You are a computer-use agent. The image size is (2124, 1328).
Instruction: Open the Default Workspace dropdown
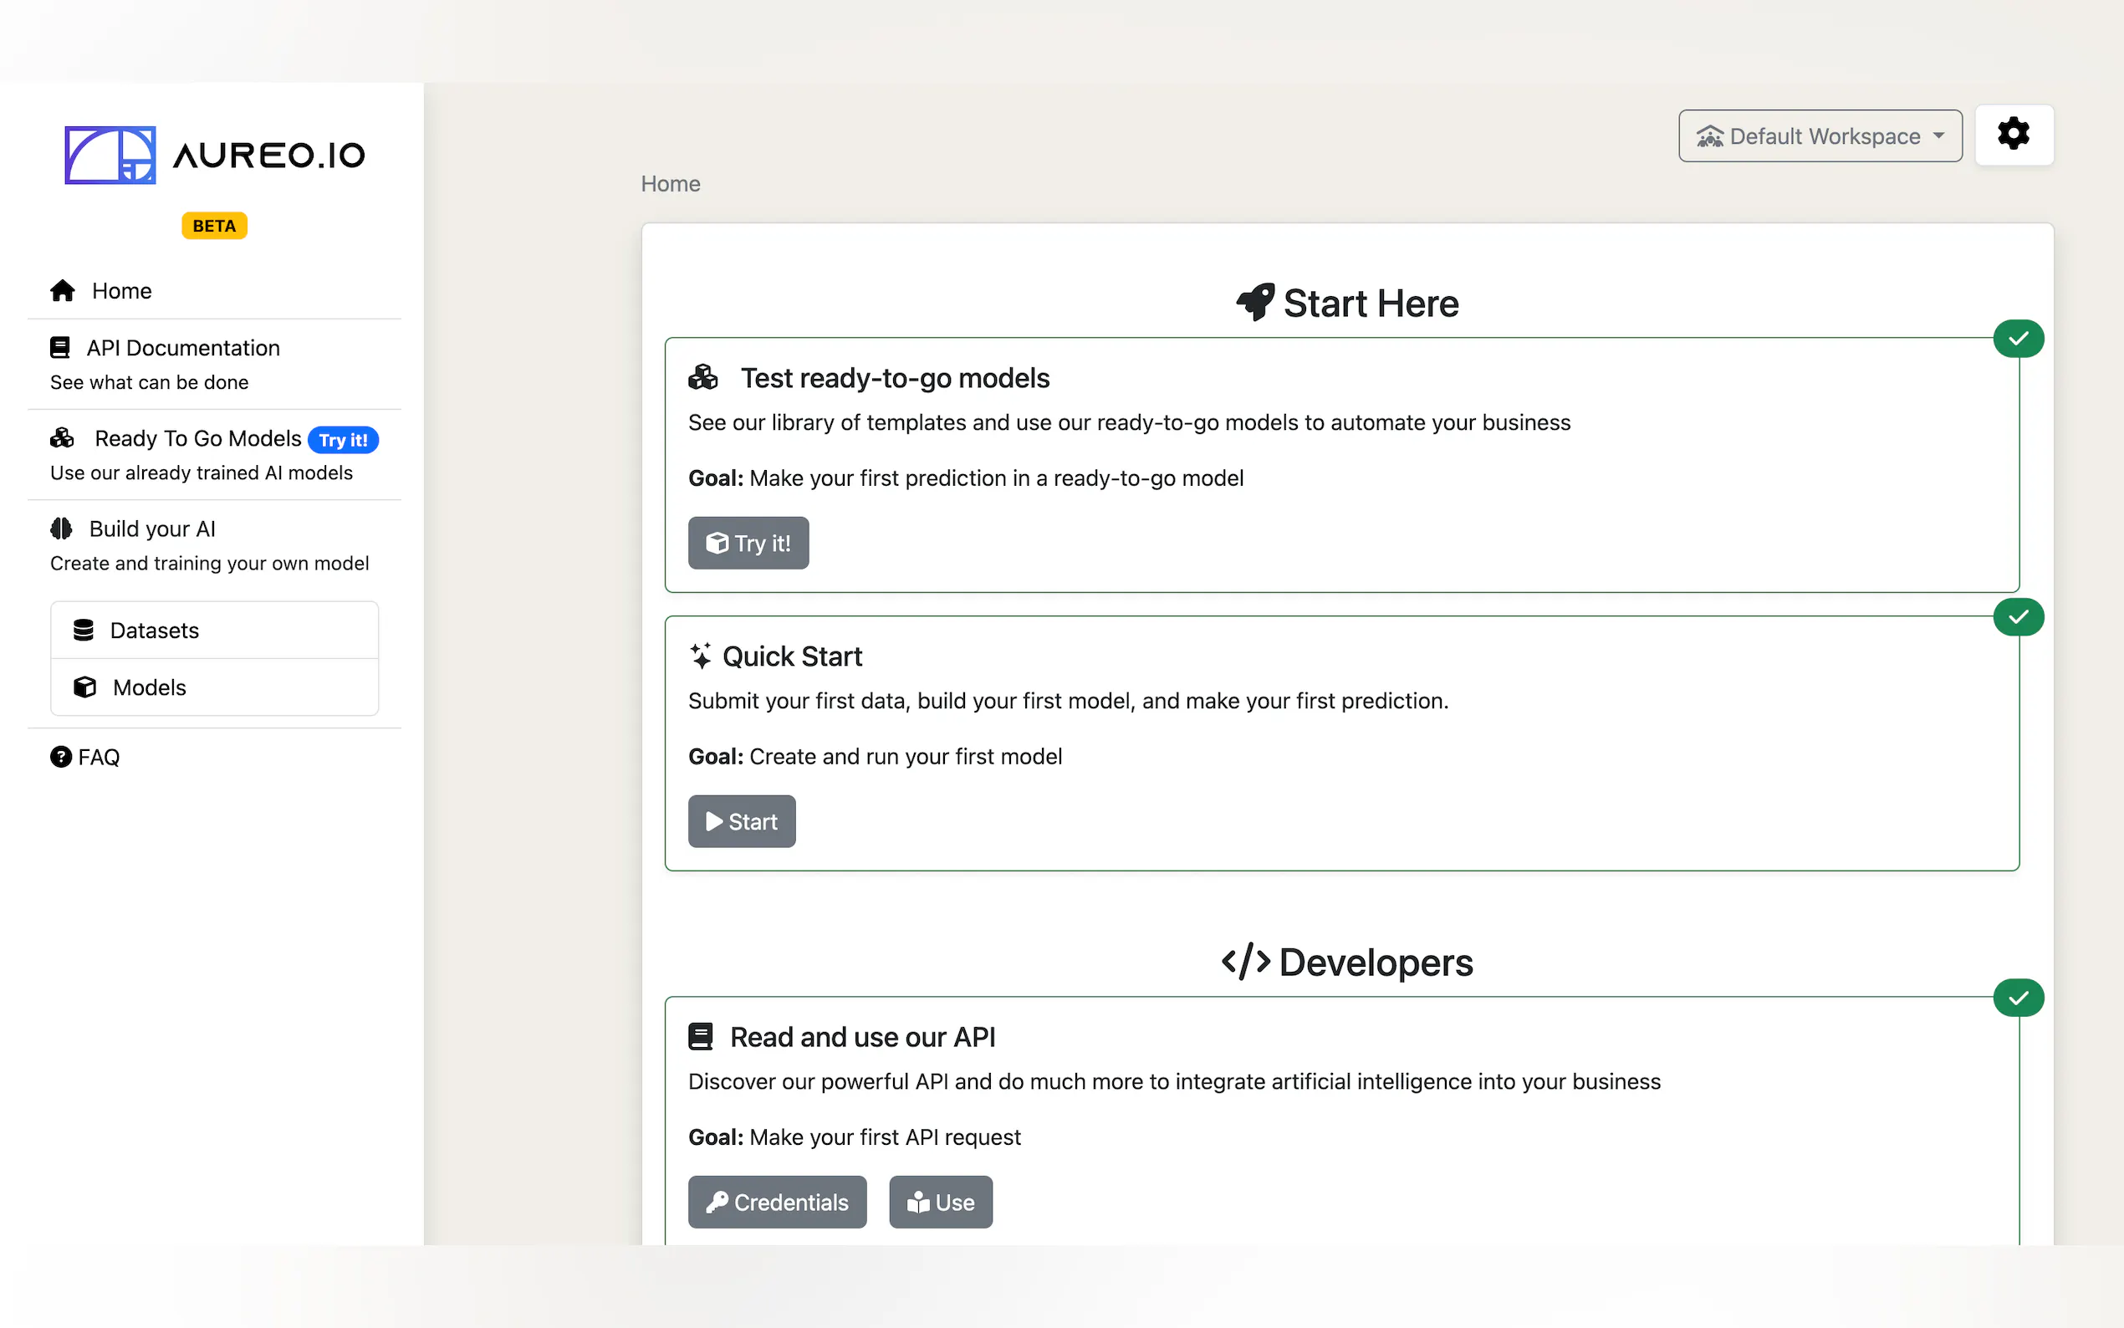click(x=1820, y=136)
